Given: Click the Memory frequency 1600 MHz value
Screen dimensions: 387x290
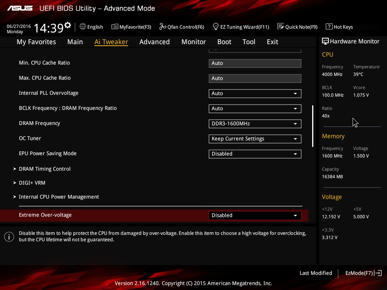Looking at the screenshot, I should pyautogui.click(x=332, y=156).
